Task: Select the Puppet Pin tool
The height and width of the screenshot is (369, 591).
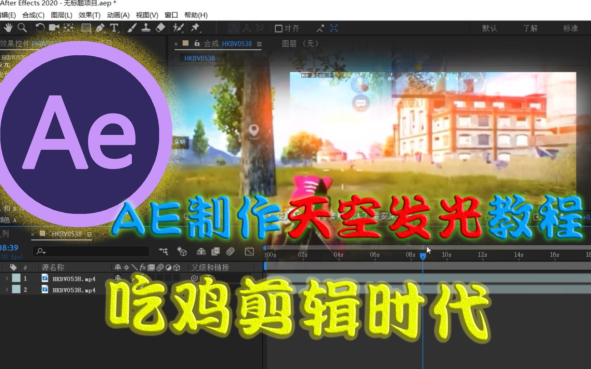Action: coord(195,28)
